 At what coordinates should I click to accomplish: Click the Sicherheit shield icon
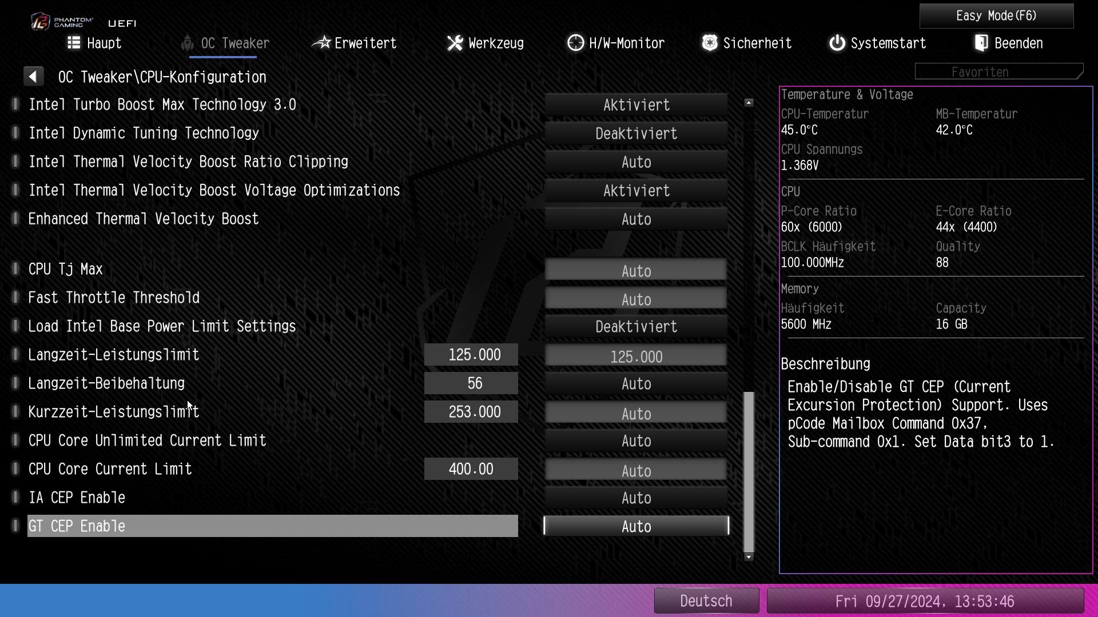pos(710,43)
